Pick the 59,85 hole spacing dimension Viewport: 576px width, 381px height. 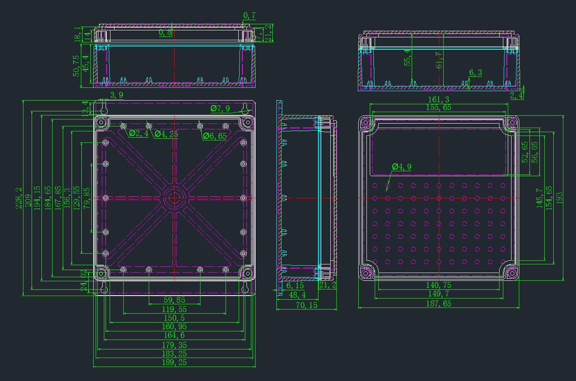click(174, 300)
